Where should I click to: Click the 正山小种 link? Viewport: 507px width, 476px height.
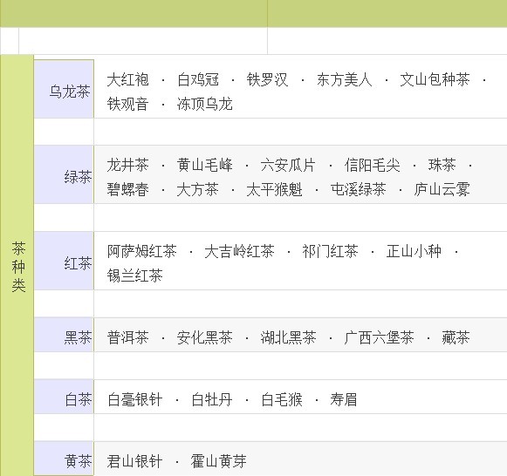click(414, 251)
